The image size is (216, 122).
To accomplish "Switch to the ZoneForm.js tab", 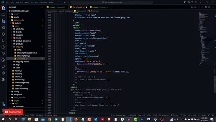I will 78,7.
